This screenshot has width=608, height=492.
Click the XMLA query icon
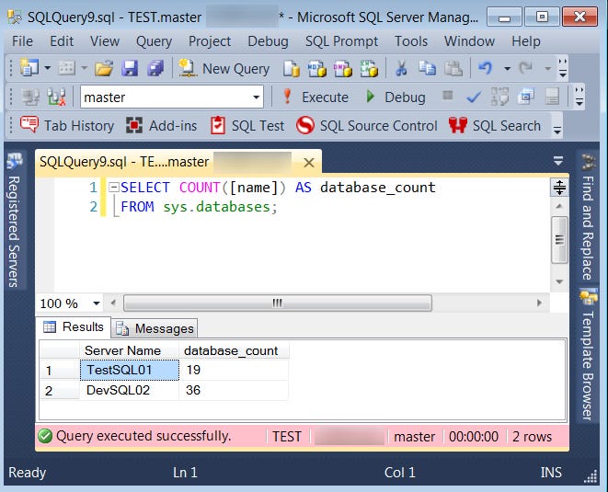point(369,69)
